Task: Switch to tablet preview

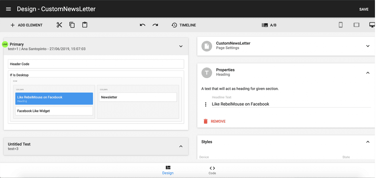Action: 356,25
